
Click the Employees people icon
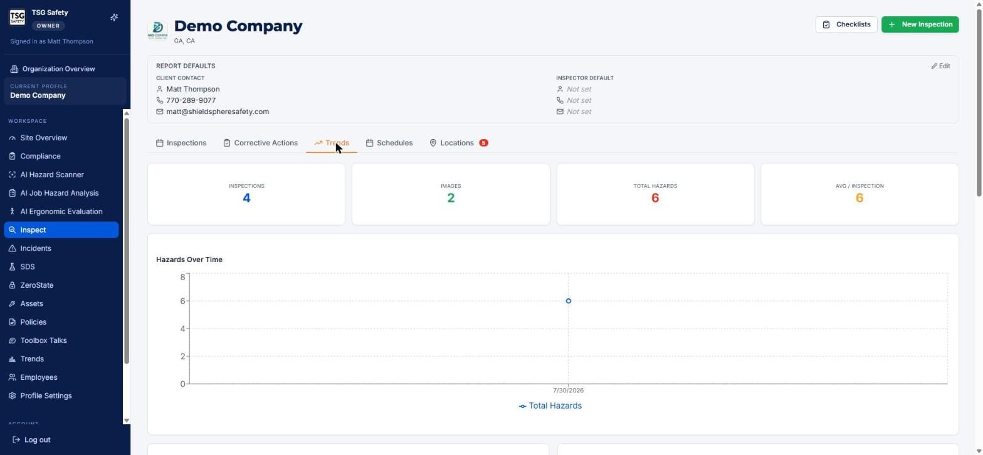(x=12, y=377)
